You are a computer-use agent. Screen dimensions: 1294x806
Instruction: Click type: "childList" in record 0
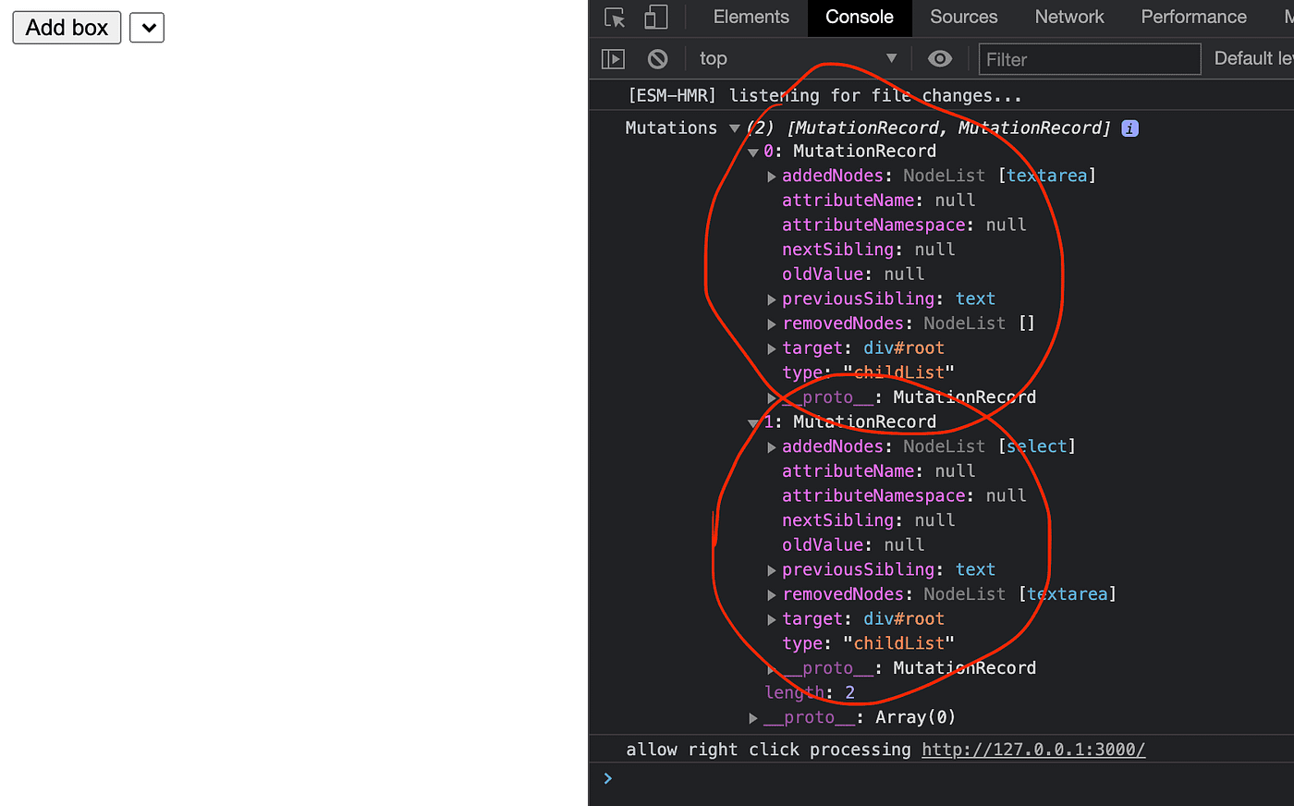click(869, 372)
